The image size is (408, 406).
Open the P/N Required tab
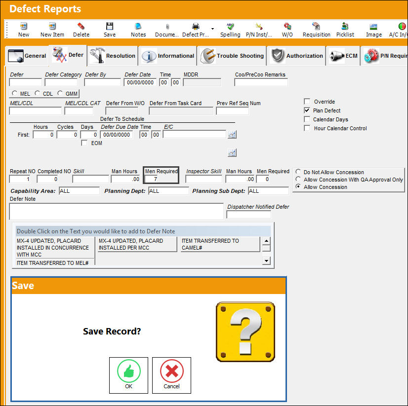pyautogui.click(x=385, y=56)
